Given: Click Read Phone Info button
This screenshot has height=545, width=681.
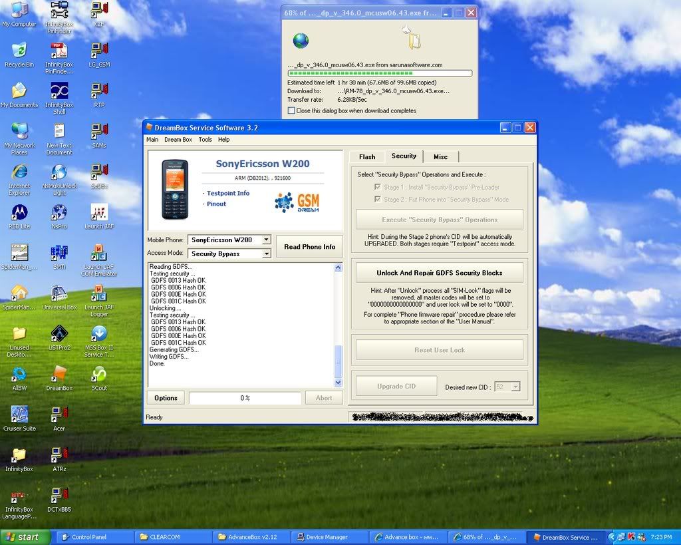Looking at the screenshot, I should [309, 246].
